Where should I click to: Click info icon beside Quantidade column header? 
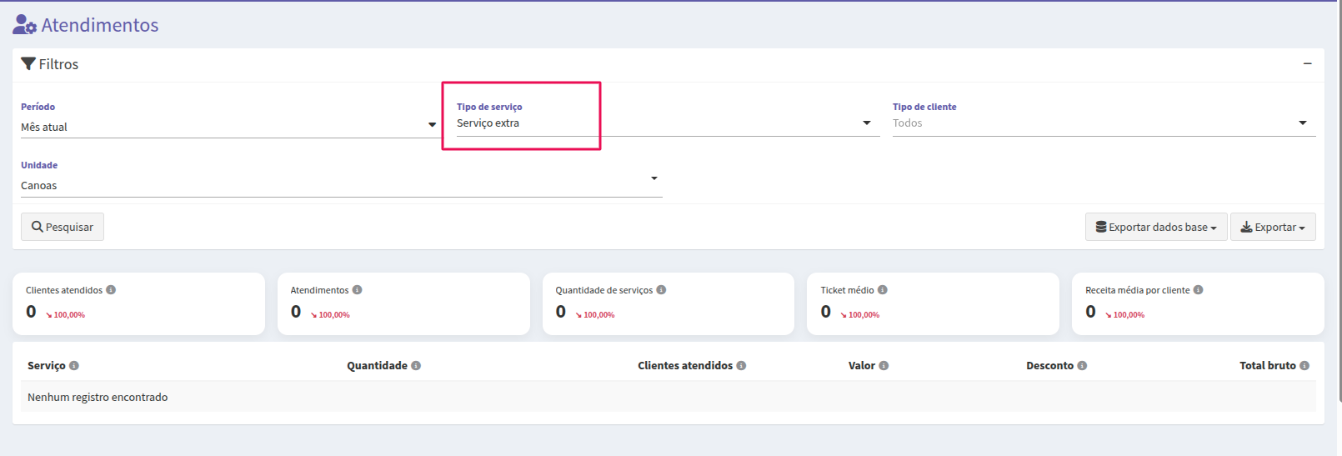pos(416,366)
